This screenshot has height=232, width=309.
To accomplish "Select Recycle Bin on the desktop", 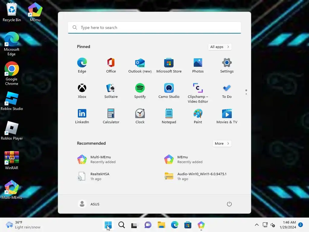I will (x=12, y=12).
